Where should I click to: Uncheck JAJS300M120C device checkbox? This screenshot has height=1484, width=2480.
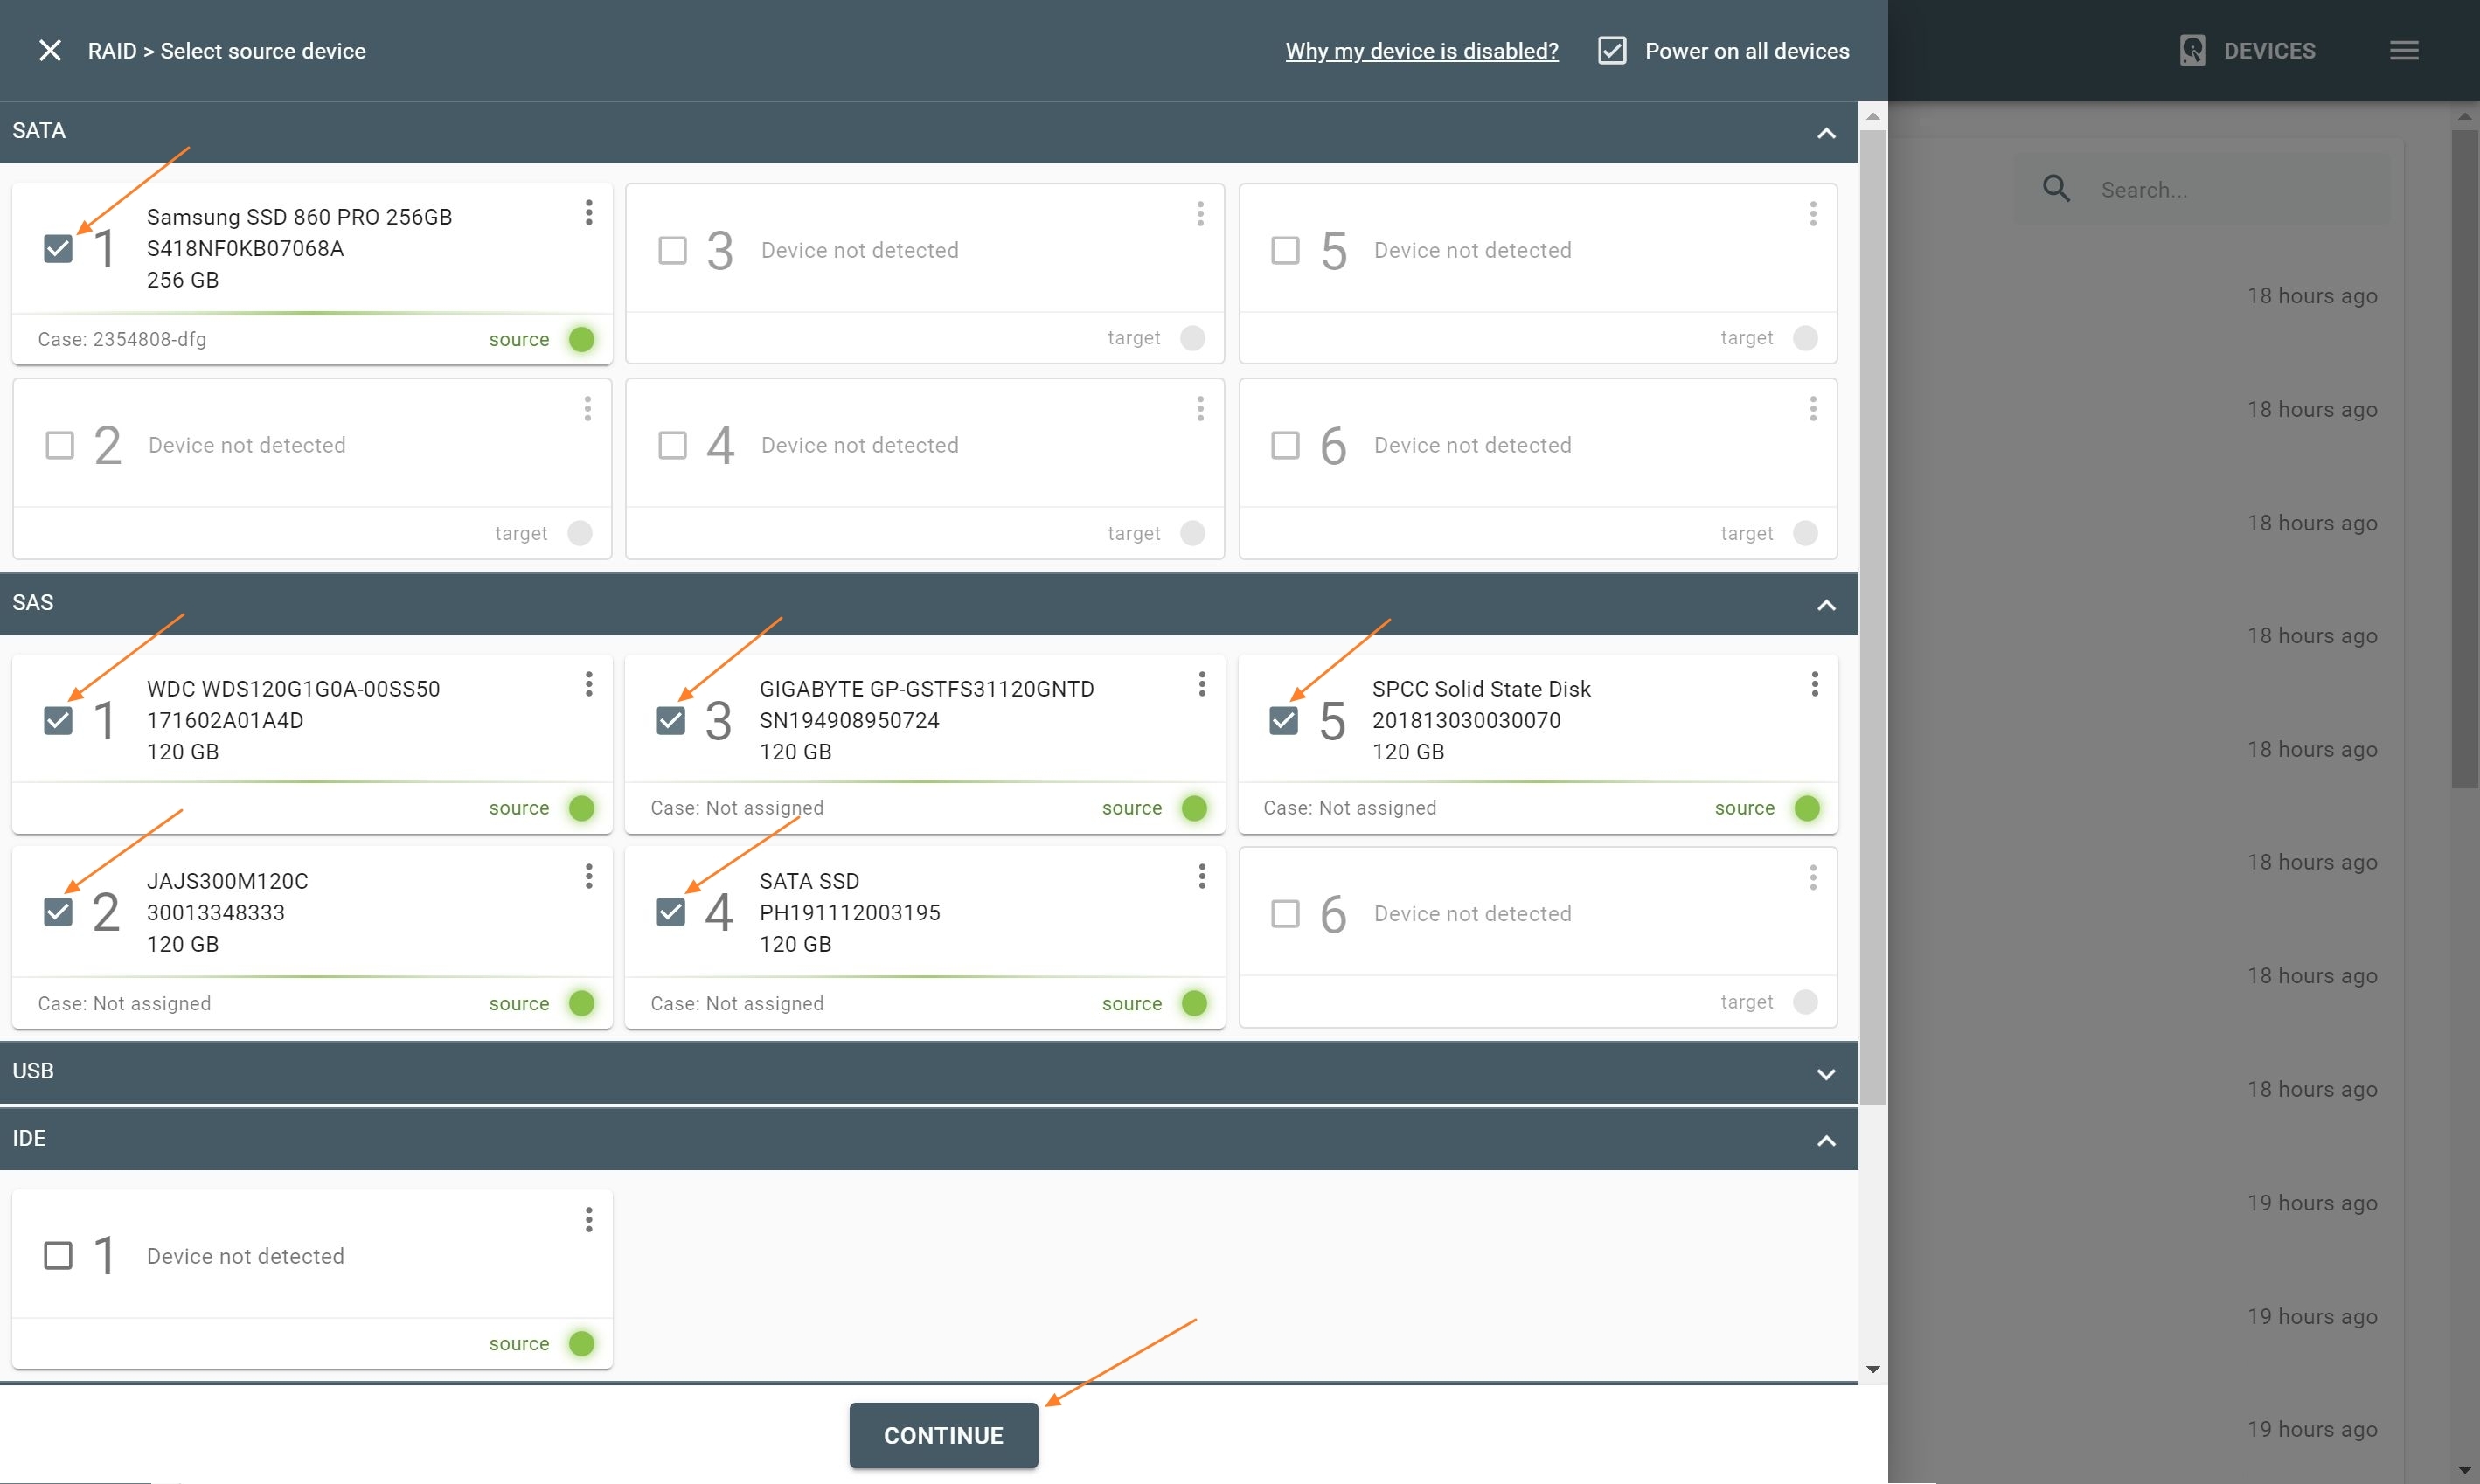click(x=58, y=912)
